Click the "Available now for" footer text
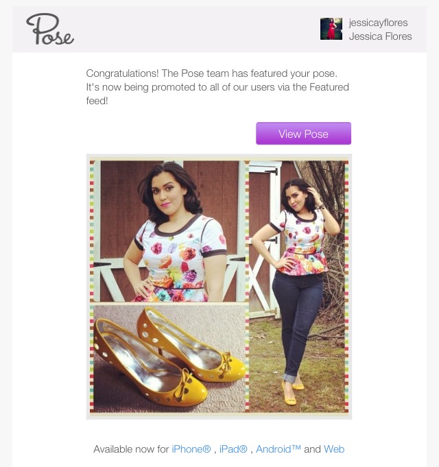This screenshot has width=439, height=467. tap(131, 449)
